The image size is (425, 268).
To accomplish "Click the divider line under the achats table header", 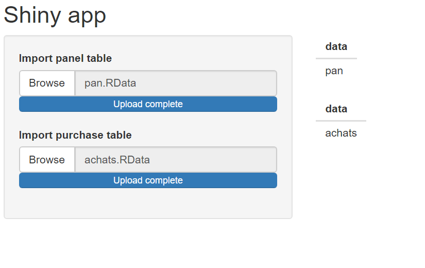I will point(341,121).
